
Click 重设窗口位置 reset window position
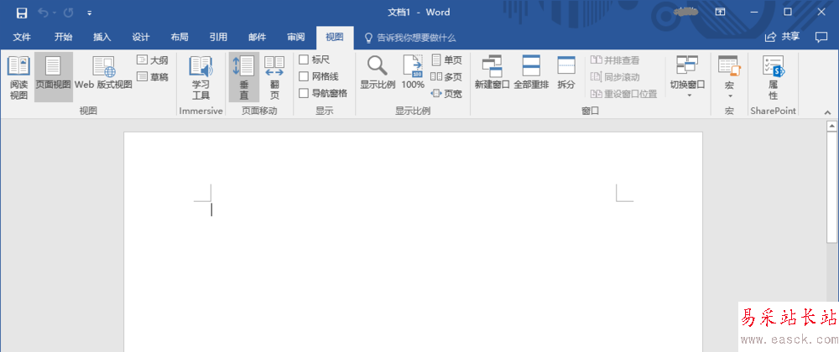pos(624,94)
